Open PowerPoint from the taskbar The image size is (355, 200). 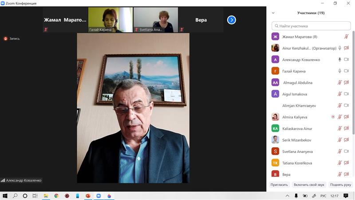[x=88, y=196]
